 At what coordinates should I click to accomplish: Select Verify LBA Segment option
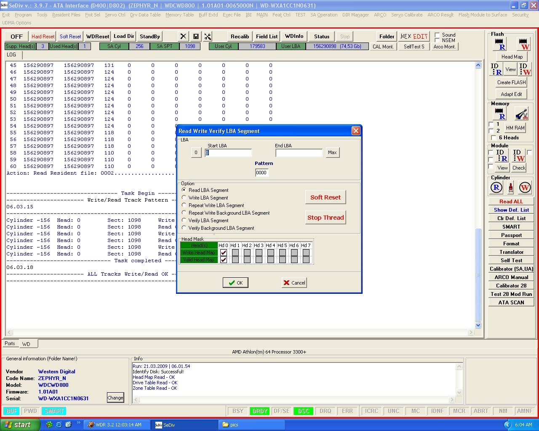point(208,221)
